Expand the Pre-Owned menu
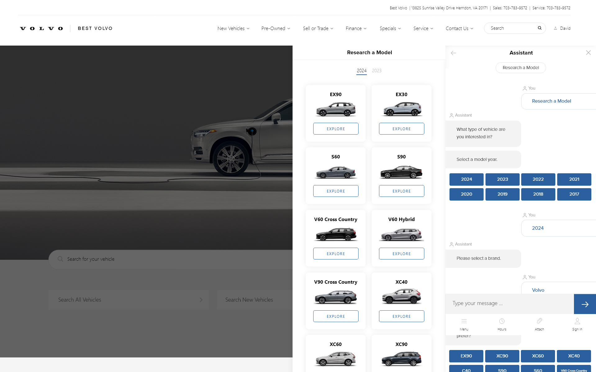The width and height of the screenshot is (596, 372). pyautogui.click(x=276, y=29)
